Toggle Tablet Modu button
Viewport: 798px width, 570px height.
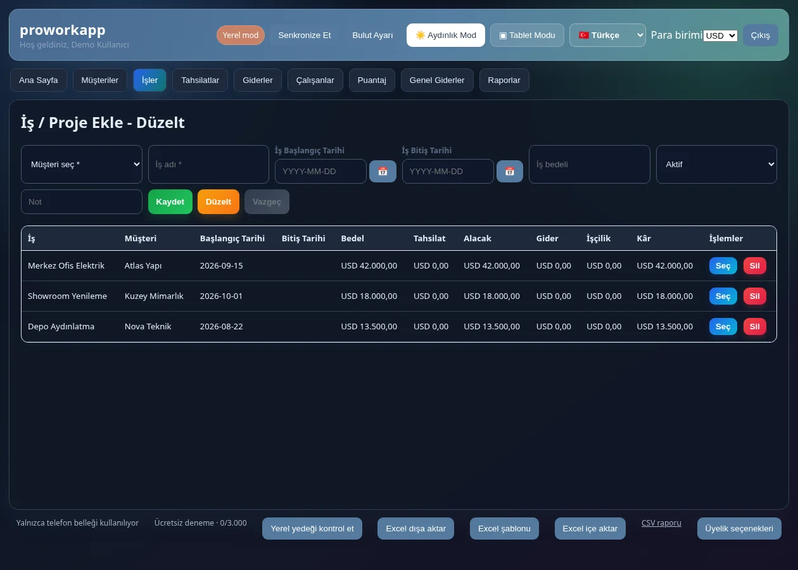click(527, 35)
